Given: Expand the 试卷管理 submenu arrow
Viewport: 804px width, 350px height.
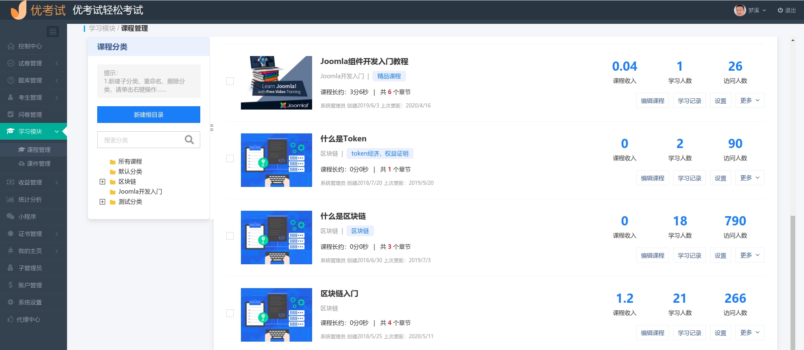Looking at the screenshot, I should point(57,63).
